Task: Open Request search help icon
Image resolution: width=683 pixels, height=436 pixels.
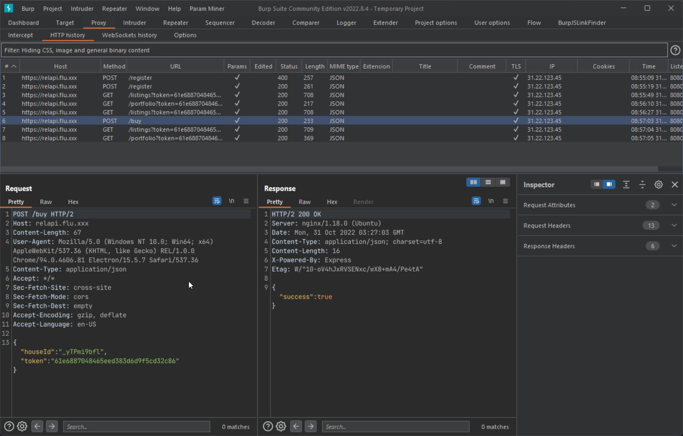Action: [9, 427]
